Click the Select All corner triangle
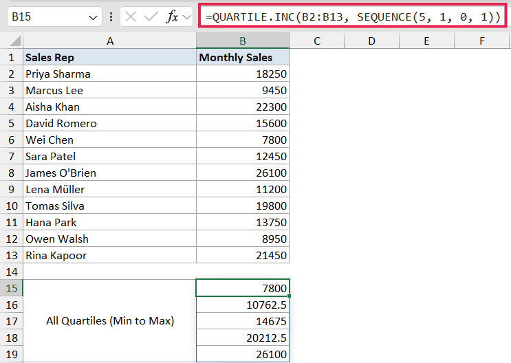 [15, 41]
